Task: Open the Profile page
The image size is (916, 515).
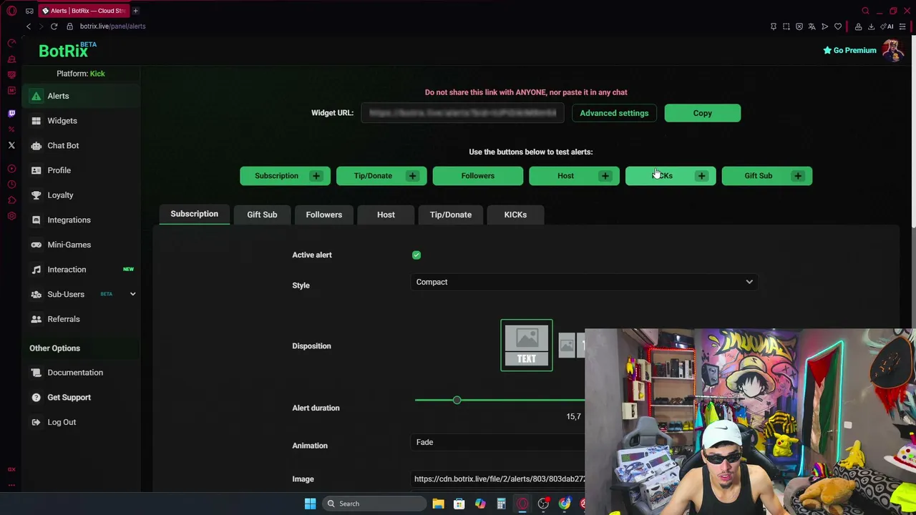Action: 59,170
